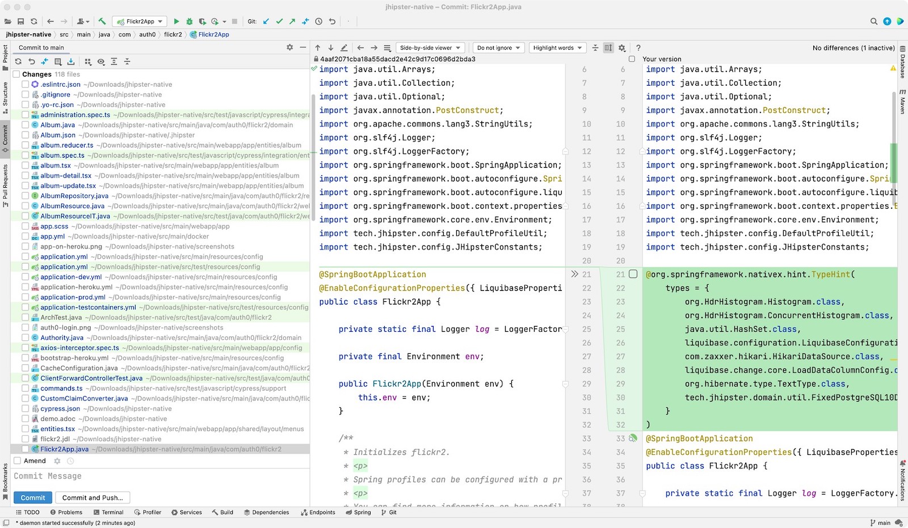908x528 pixels.
Task: Open Git history with the clock icon
Action: click(319, 22)
